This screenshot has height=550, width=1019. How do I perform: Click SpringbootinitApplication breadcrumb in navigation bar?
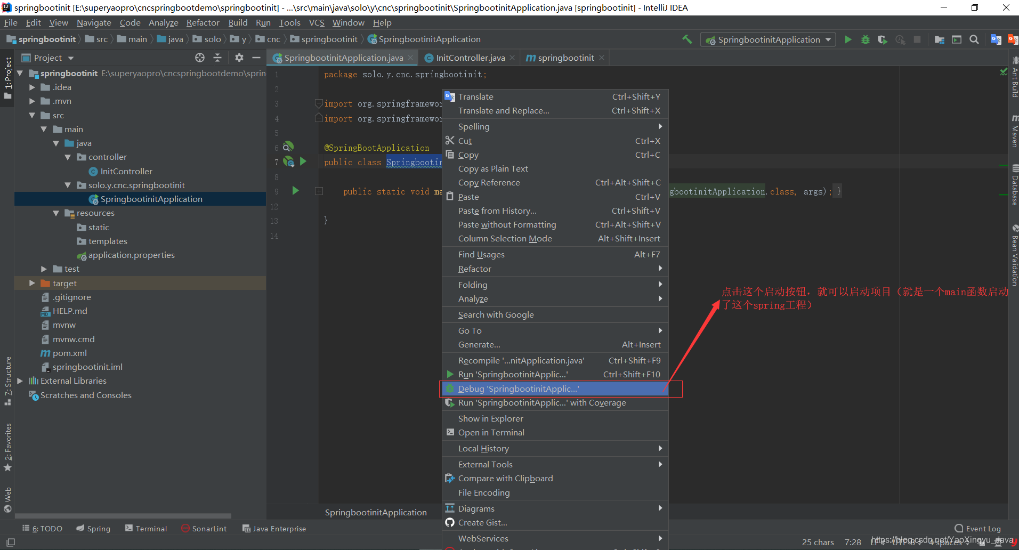click(x=424, y=39)
